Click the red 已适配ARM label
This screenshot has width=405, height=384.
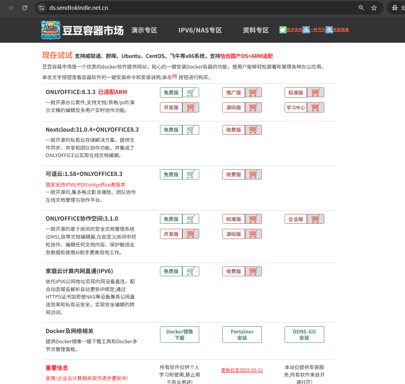[113, 92]
